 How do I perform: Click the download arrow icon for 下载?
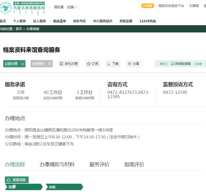point(108,64)
